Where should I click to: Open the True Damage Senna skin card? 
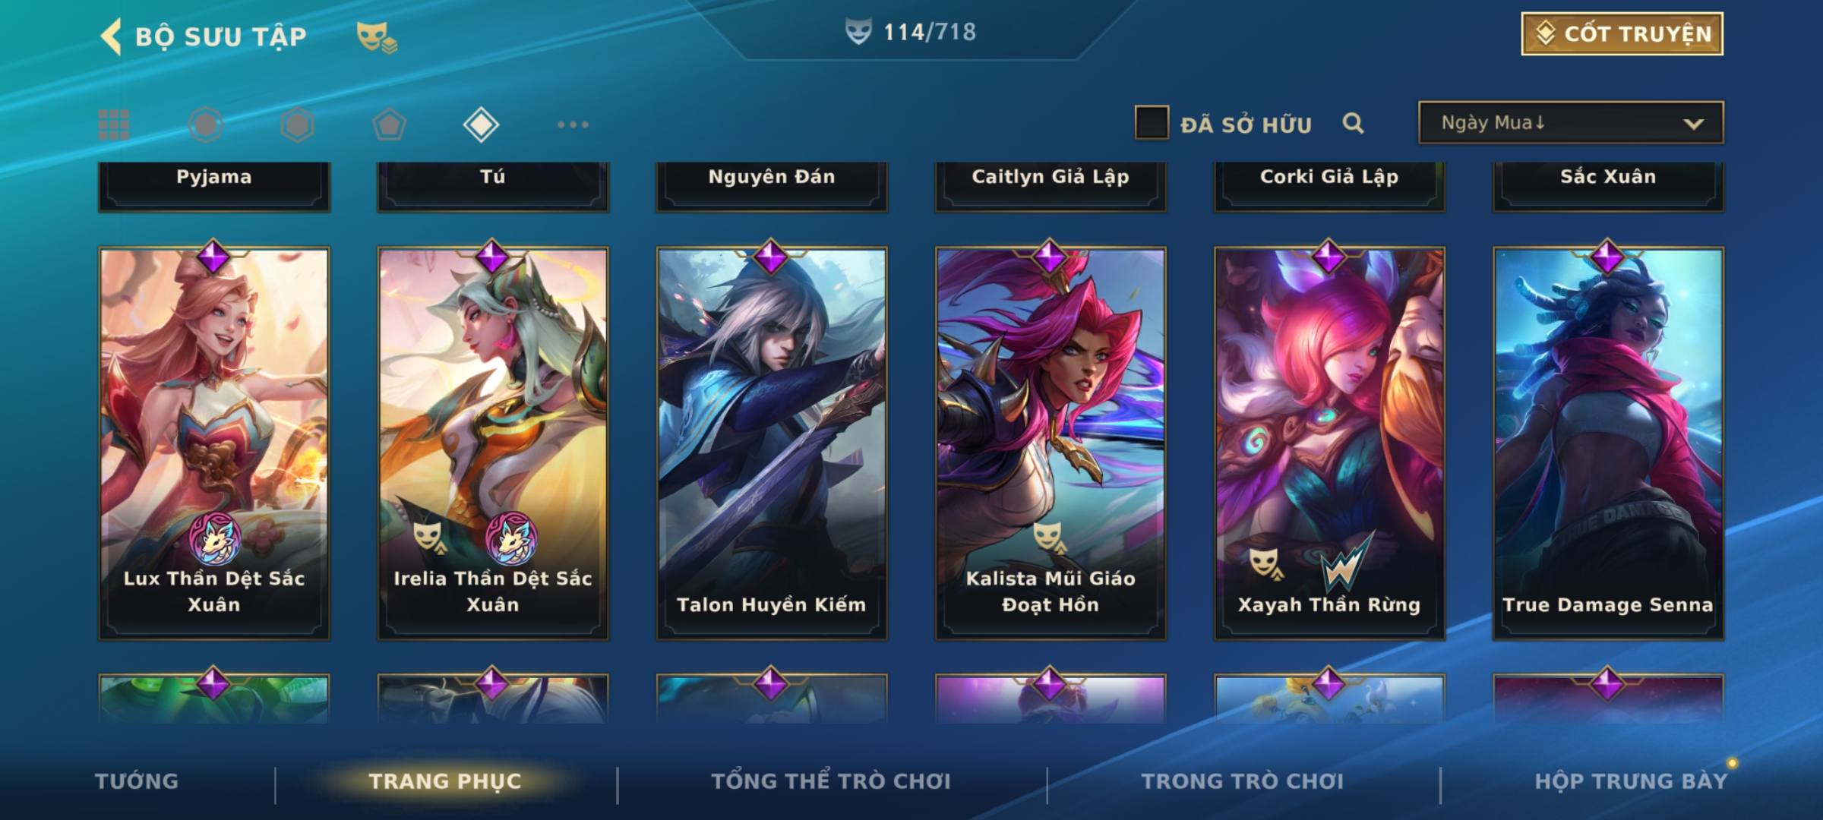(1608, 443)
